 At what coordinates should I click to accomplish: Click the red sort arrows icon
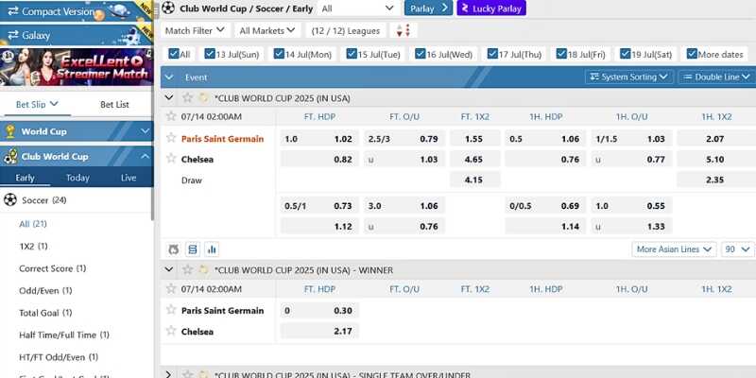[x=404, y=30]
